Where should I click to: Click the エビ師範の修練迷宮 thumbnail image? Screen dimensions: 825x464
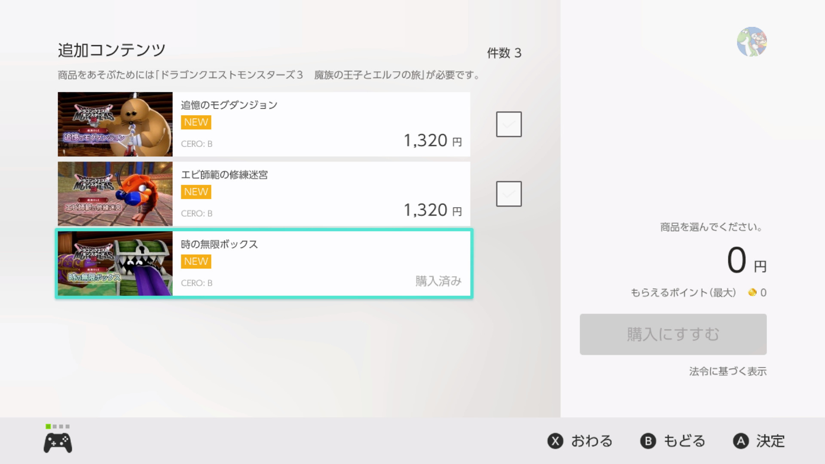click(x=114, y=194)
